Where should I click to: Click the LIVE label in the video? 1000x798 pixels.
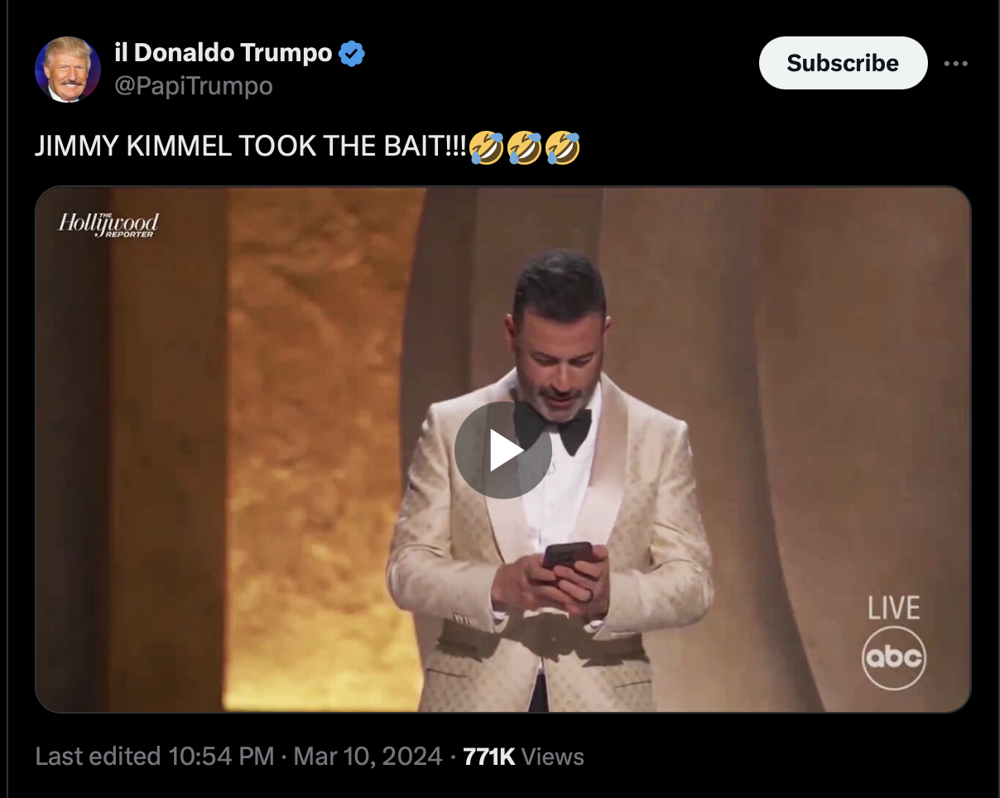(x=894, y=608)
